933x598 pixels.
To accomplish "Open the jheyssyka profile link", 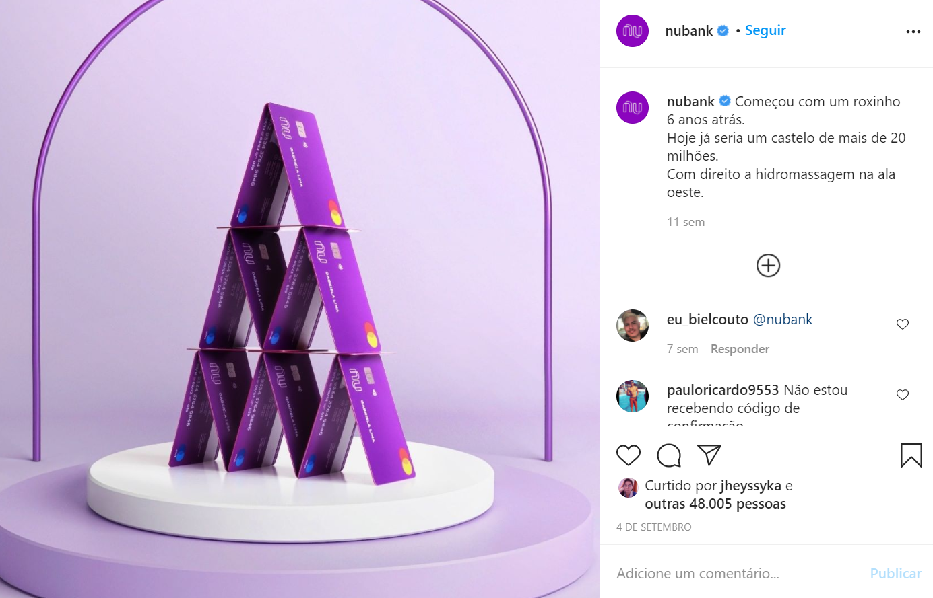I will click(x=751, y=486).
